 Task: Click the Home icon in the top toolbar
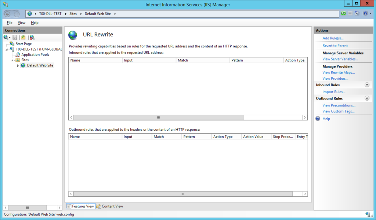coord(357,13)
